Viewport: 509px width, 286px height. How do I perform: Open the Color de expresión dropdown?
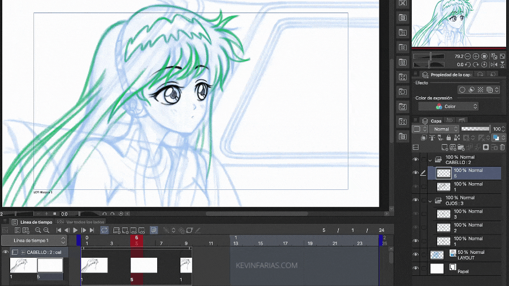tap(448, 106)
